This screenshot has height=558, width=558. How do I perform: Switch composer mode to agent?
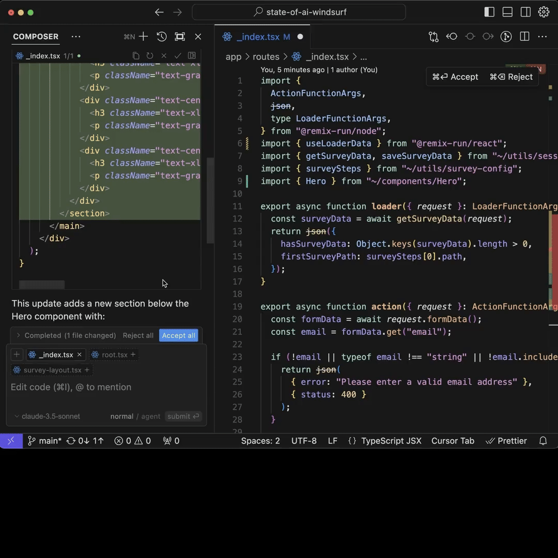151,416
